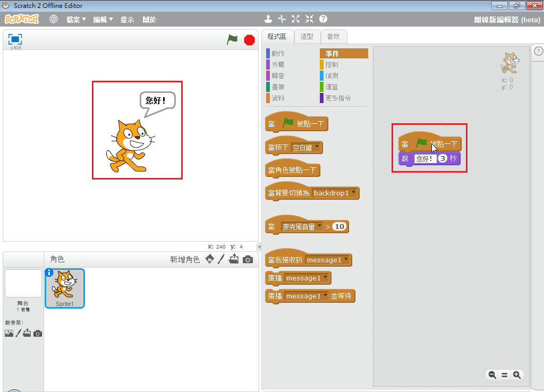Open the globe language selector
Image resolution: width=544 pixels, height=392 pixels.
(54, 19)
